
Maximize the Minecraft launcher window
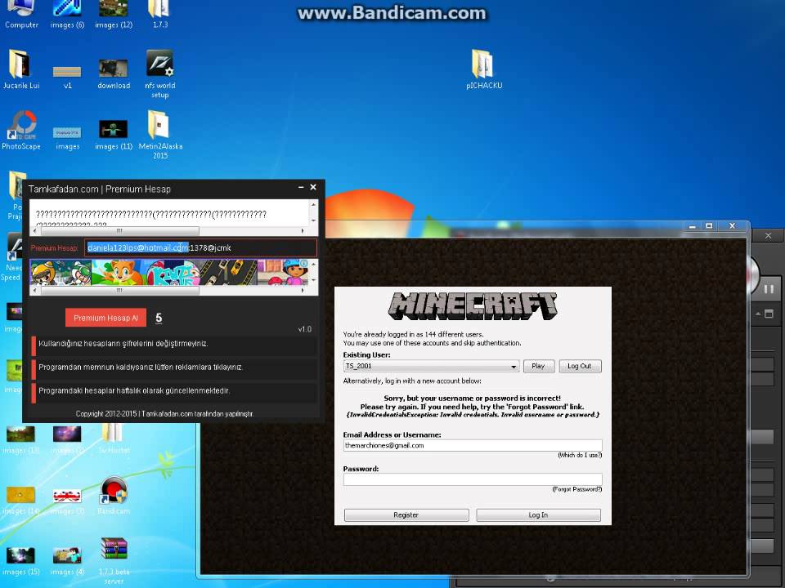[x=709, y=226]
